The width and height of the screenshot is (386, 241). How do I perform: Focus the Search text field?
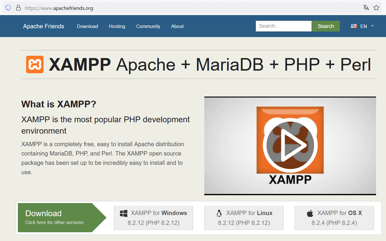[284, 26]
